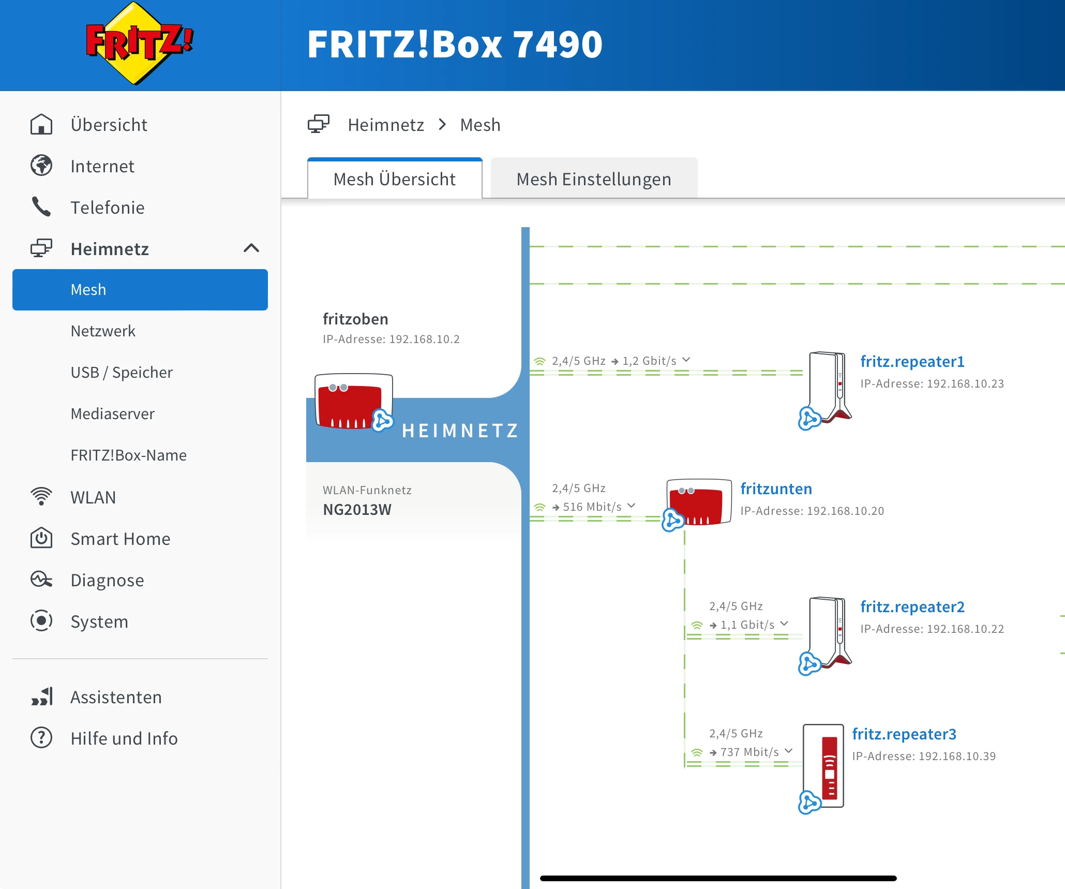1065x889 pixels.
Task: Open the fritzunten device link
Action: (775, 488)
